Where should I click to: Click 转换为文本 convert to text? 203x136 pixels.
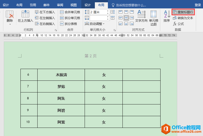[x=183, y=18]
